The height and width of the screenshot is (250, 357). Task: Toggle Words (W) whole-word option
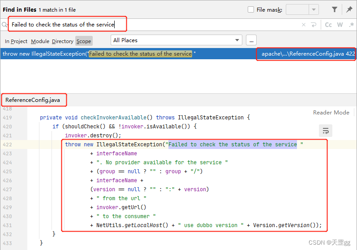tap(340, 25)
